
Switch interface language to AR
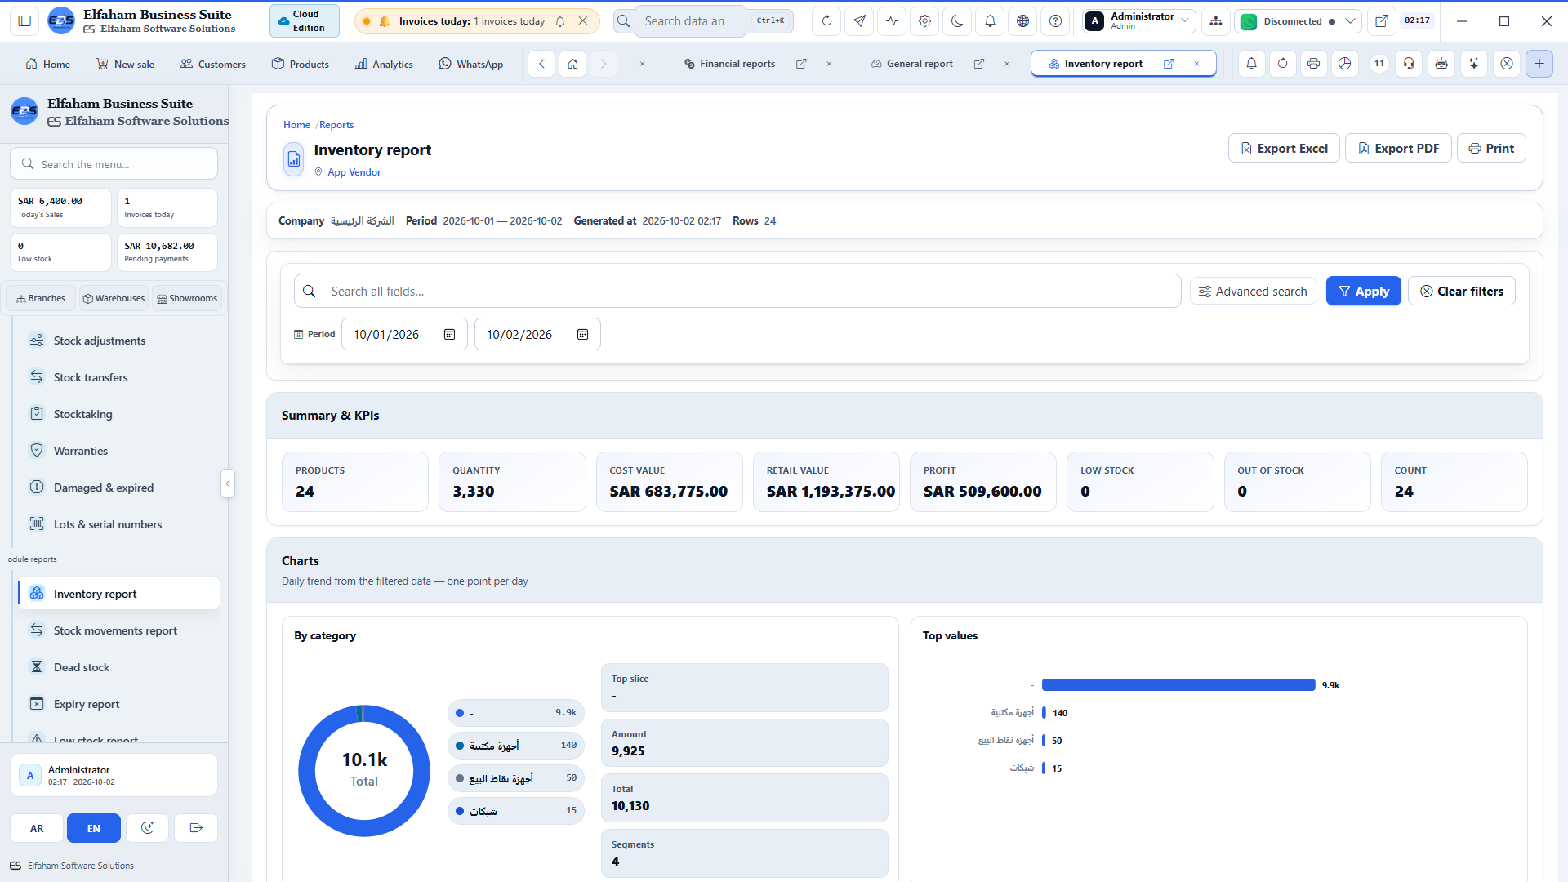37,828
